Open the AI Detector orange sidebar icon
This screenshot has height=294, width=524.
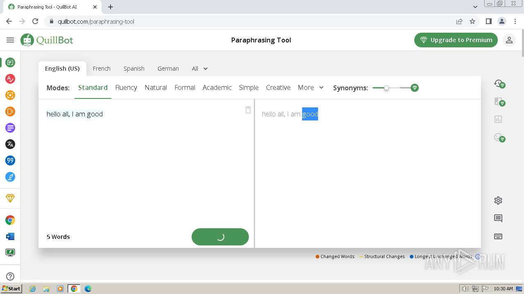click(x=10, y=111)
